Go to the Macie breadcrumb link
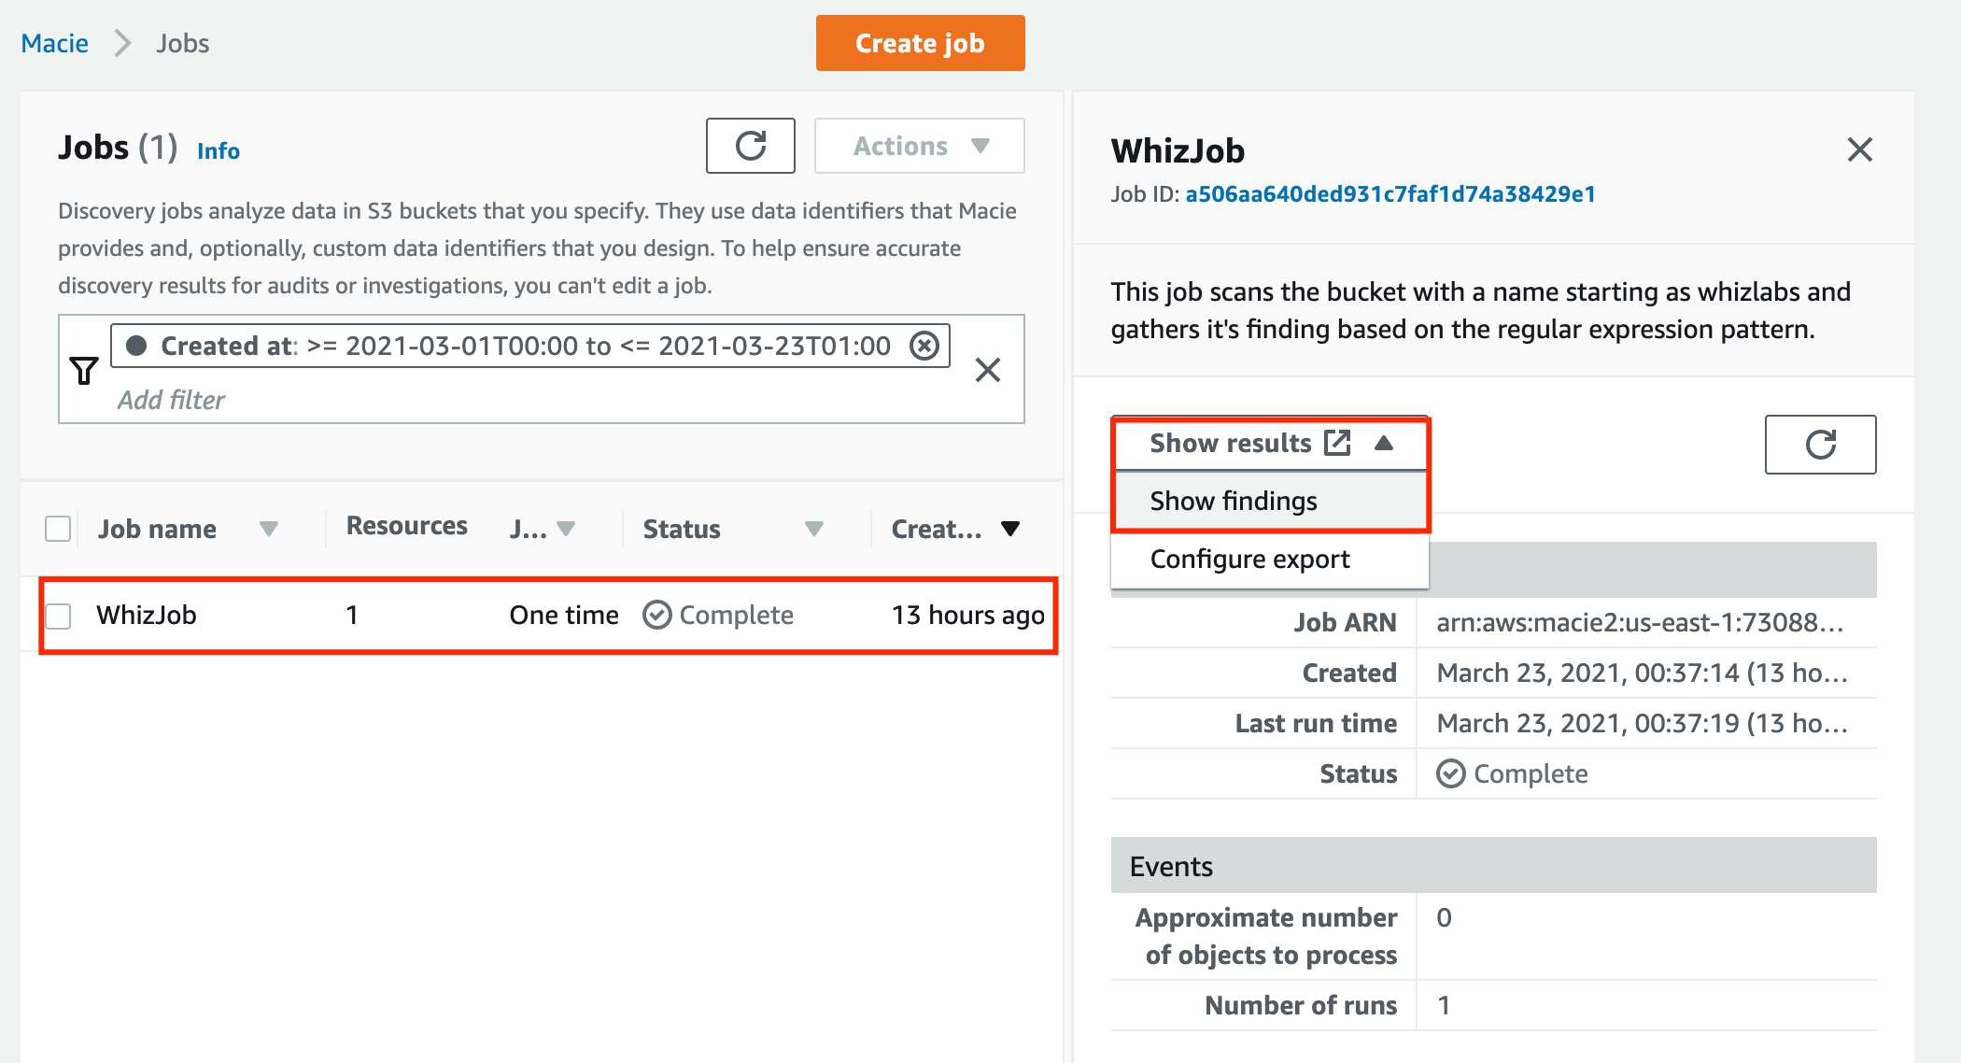Image resolution: width=1961 pixels, height=1063 pixels. pos(55,43)
